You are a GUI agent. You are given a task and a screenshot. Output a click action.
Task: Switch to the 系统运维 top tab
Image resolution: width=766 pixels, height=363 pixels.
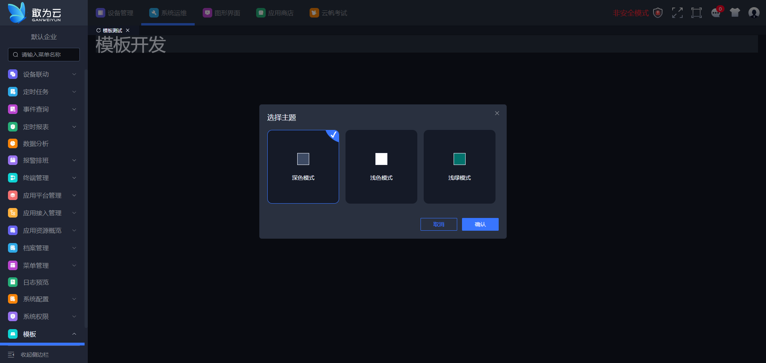tap(168, 13)
